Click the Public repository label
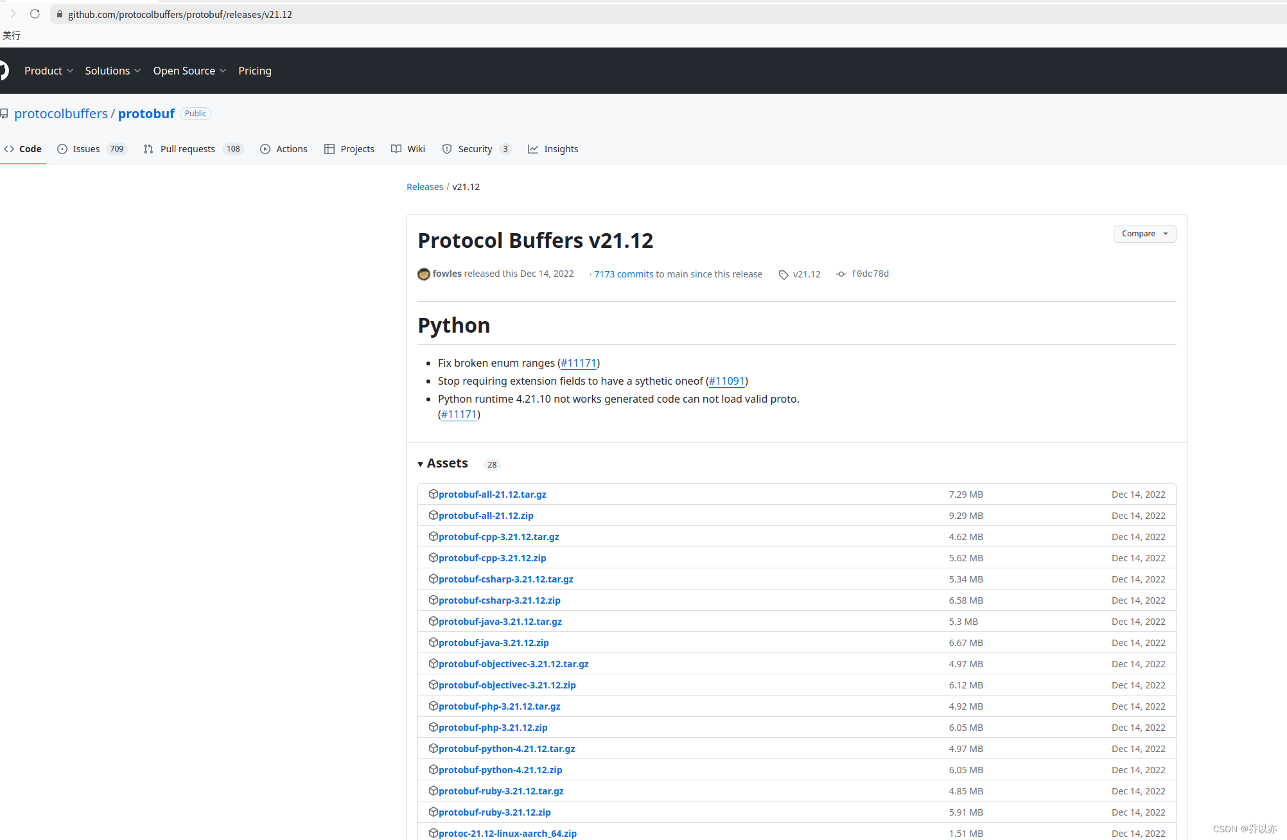The image size is (1287, 840). click(196, 114)
